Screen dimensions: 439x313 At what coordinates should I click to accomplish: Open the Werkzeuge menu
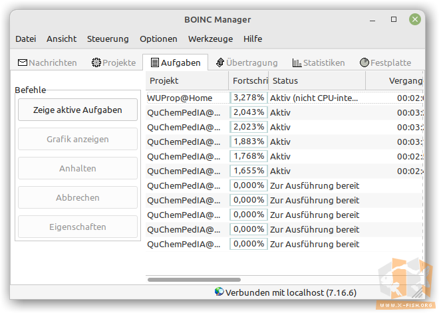[210, 39]
